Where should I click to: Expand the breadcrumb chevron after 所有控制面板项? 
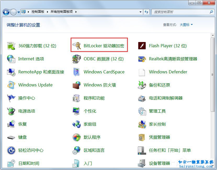click(x=76, y=12)
